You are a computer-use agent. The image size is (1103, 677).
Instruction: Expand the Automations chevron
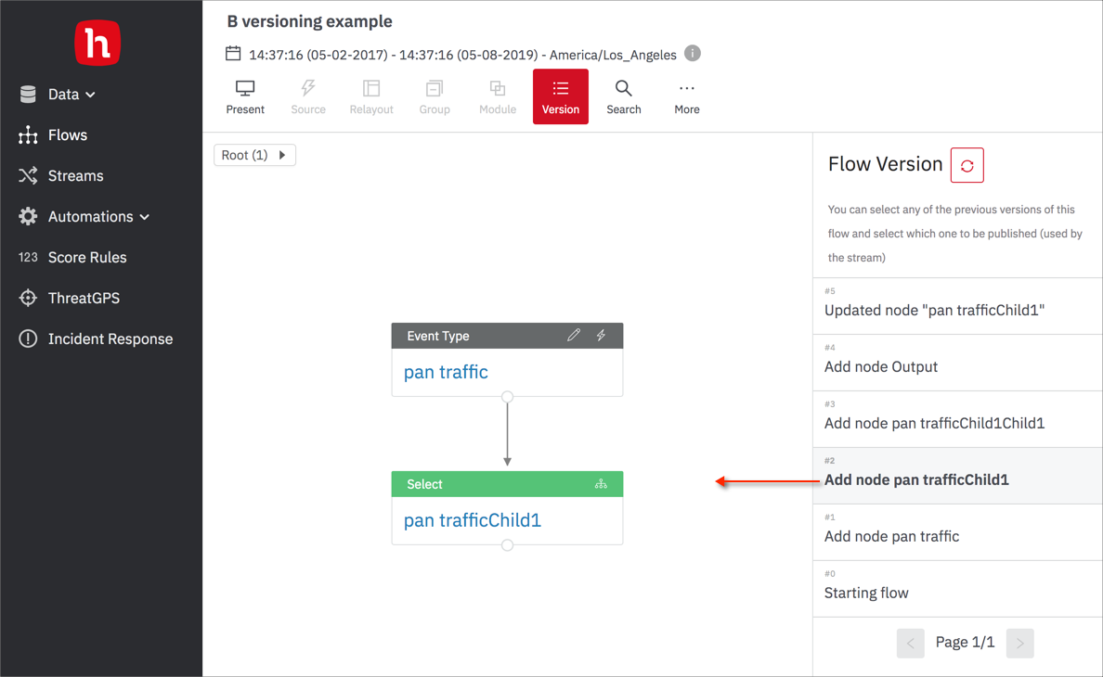144,217
